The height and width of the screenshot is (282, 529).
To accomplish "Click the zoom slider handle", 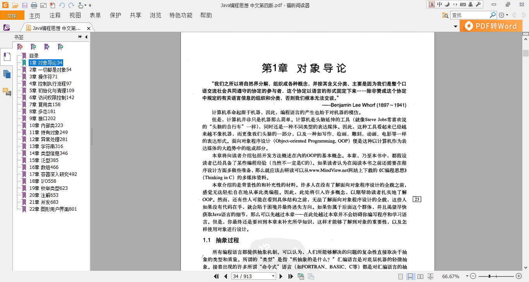I will click(490, 276).
